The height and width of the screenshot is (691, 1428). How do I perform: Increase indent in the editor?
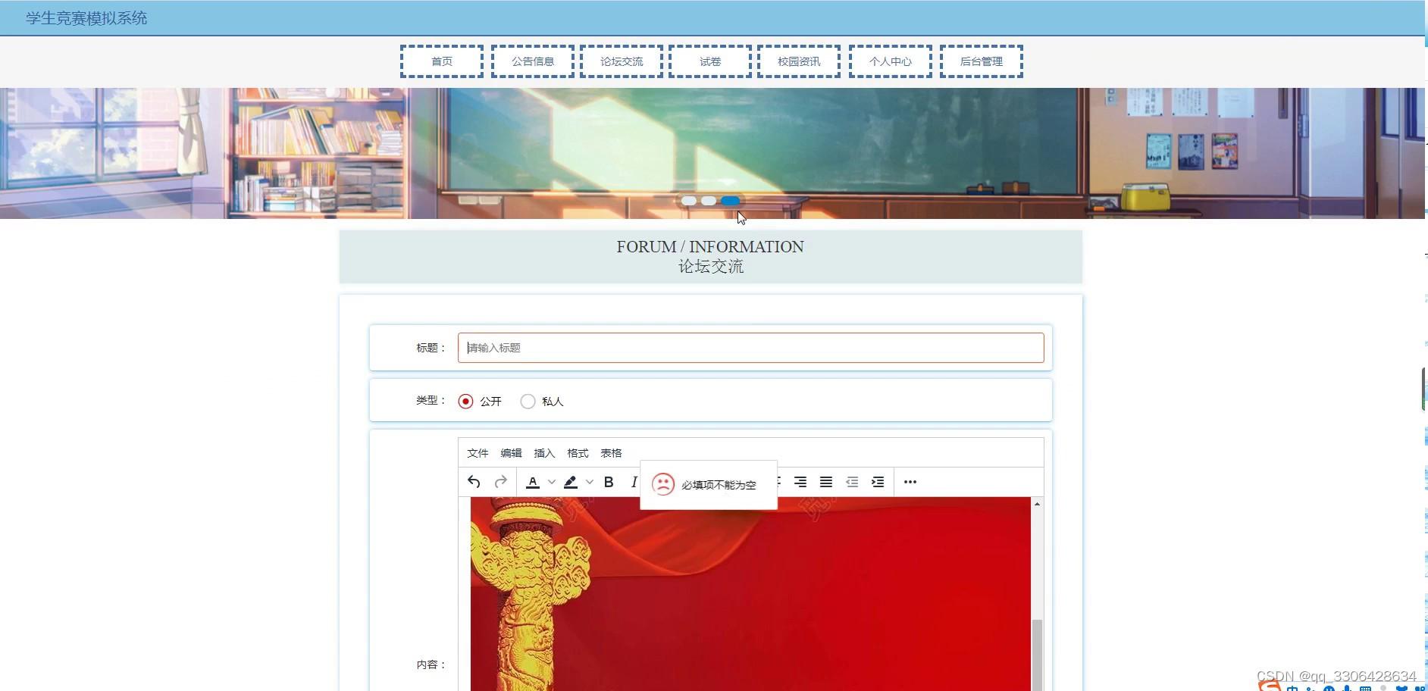pos(878,482)
